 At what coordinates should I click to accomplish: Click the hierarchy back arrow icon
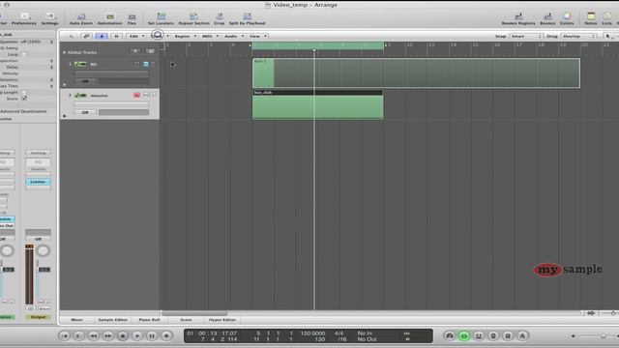click(x=72, y=36)
